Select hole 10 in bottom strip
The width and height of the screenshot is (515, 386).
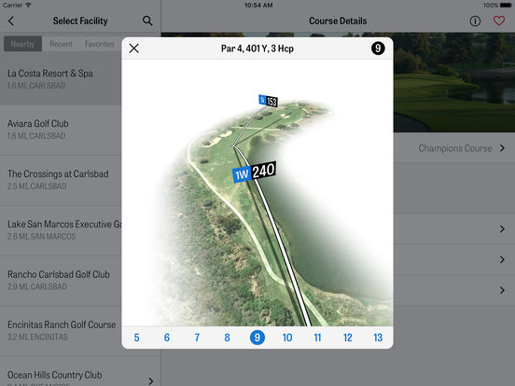pos(287,338)
